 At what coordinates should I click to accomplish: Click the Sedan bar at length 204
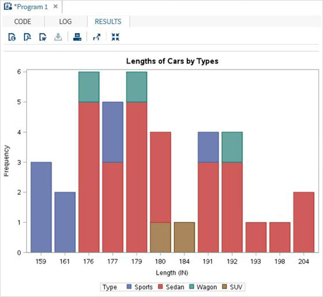[303, 222]
